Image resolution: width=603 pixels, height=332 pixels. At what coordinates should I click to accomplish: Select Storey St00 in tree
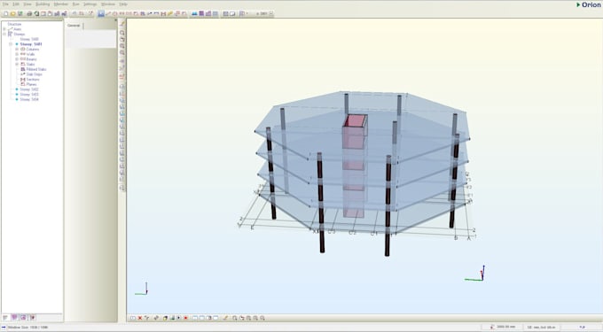coord(29,39)
